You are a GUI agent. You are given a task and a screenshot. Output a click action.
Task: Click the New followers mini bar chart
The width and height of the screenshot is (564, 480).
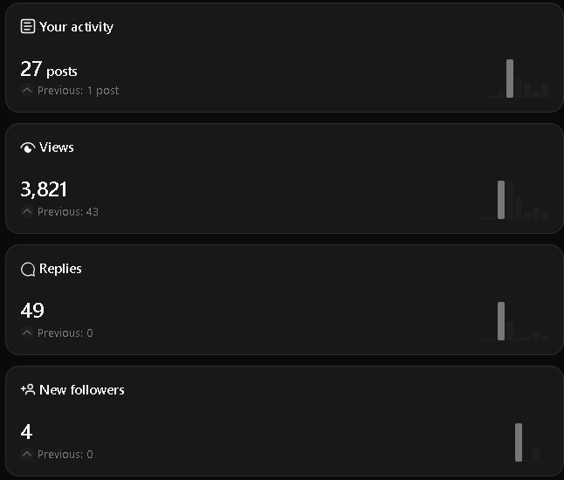(x=530, y=442)
